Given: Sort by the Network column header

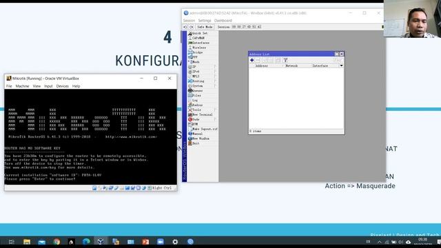Looking at the screenshot, I should coord(291,66).
